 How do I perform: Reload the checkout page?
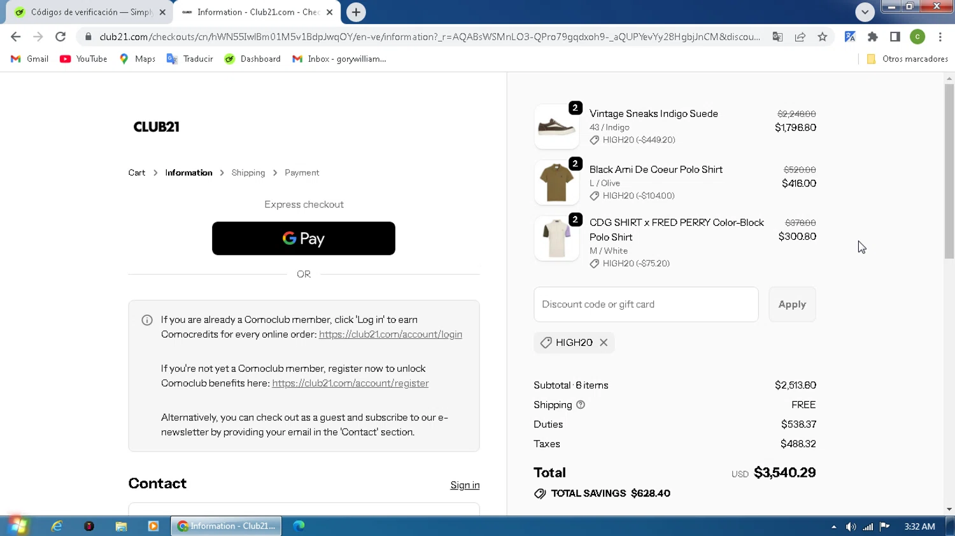tap(60, 37)
